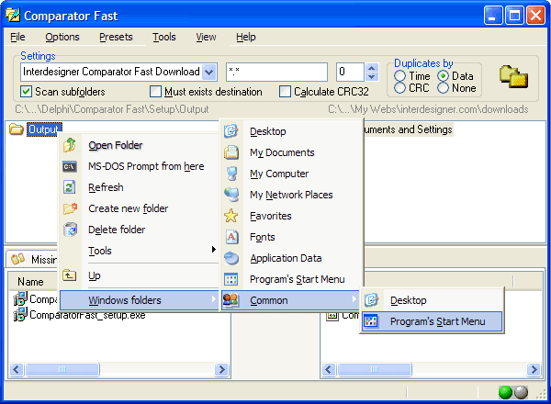This screenshot has width=551, height=404.
Task: Select the Time duplicates radio button
Action: [399, 76]
